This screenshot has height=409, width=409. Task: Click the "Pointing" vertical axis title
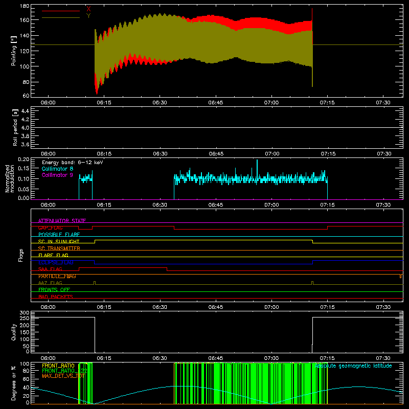(x=14, y=51)
